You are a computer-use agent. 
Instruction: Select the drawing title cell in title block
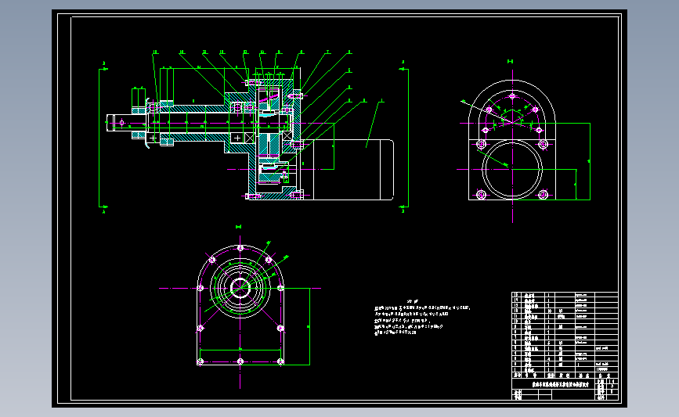(560, 384)
